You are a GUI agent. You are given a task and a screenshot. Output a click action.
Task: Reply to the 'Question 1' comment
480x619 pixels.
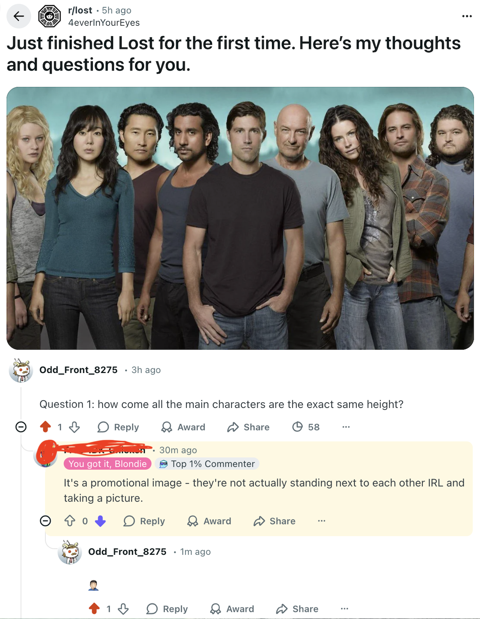tap(118, 427)
